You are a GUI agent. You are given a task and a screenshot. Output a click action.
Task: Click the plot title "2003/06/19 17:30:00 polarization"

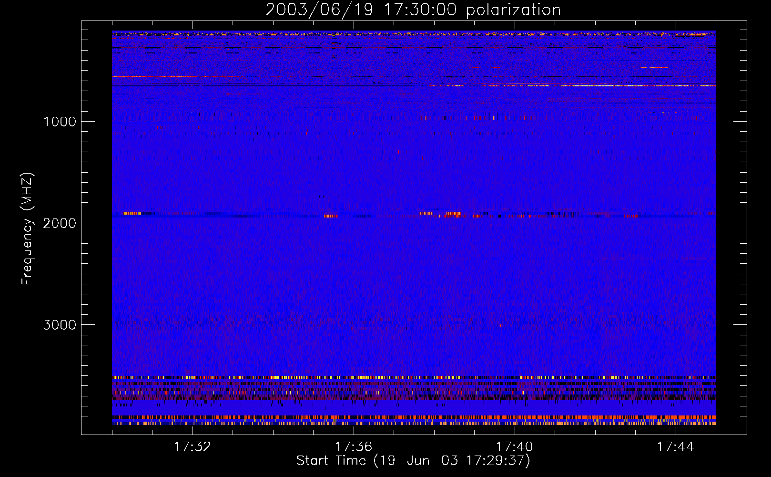(x=413, y=10)
